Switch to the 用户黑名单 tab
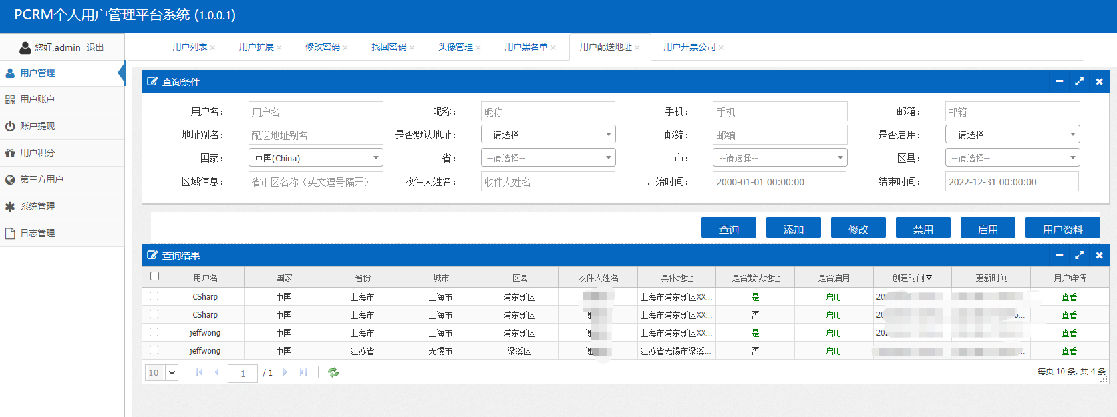Image resolution: width=1117 pixels, height=417 pixels. tap(526, 47)
